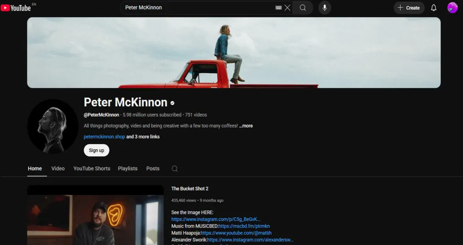Image resolution: width=463 pixels, height=245 pixels.
Task: Switch to the Video tab
Action: coord(58,169)
